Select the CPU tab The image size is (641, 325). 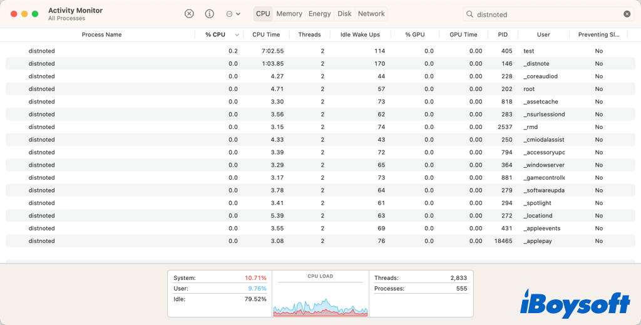pos(263,14)
